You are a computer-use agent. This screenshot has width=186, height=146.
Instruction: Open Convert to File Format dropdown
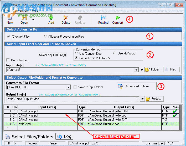68,87
